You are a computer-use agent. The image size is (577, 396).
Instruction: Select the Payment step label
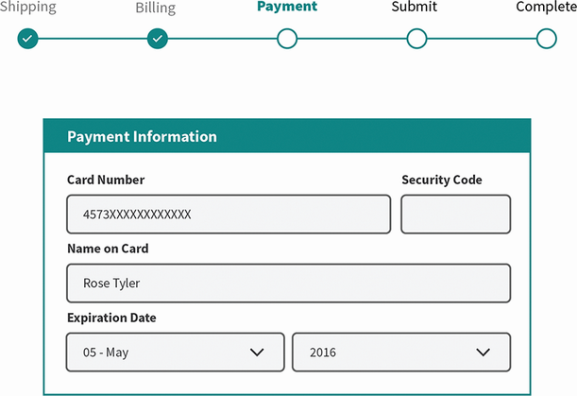coord(287,7)
